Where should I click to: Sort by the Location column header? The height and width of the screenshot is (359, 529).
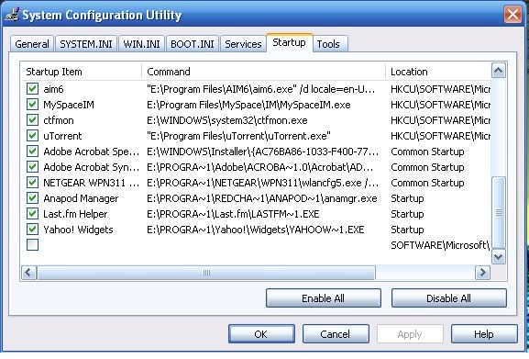click(438, 72)
